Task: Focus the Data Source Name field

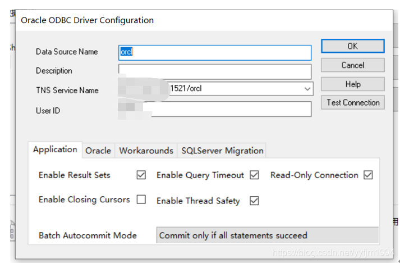Action: coord(215,53)
